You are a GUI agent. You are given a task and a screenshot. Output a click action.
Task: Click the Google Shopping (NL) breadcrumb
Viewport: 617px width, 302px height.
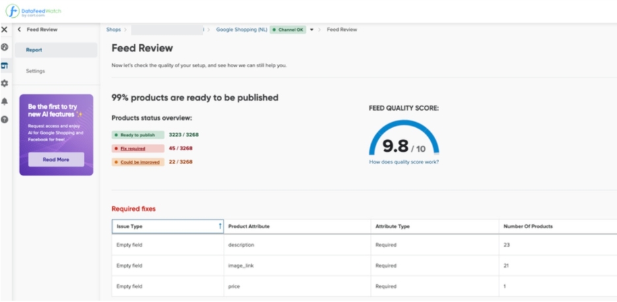click(x=241, y=30)
